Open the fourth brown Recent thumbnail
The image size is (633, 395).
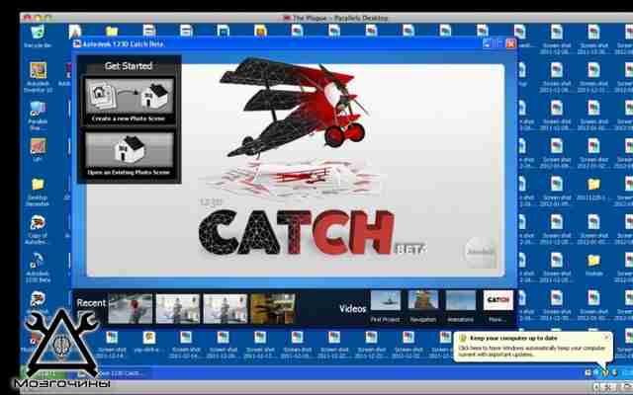click(273, 309)
